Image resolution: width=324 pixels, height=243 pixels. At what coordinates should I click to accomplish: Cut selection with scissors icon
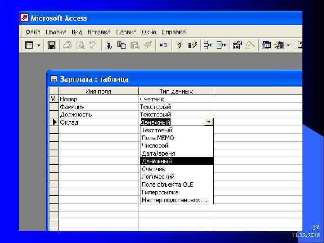click(x=109, y=45)
